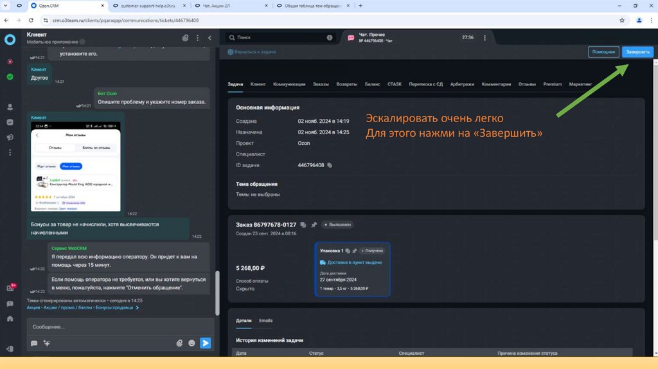Click the paperclip icon in the client chat header

[185, 38]
